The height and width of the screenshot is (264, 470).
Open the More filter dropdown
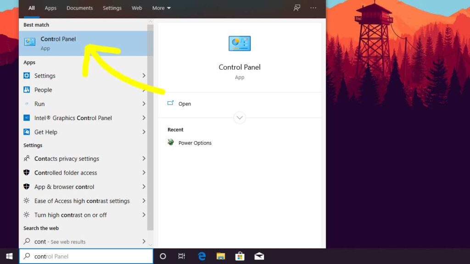coord(161,8)
